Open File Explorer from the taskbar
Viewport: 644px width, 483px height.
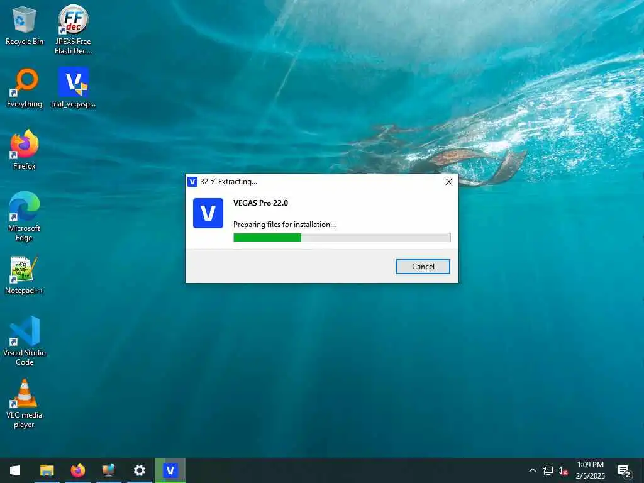47,470
